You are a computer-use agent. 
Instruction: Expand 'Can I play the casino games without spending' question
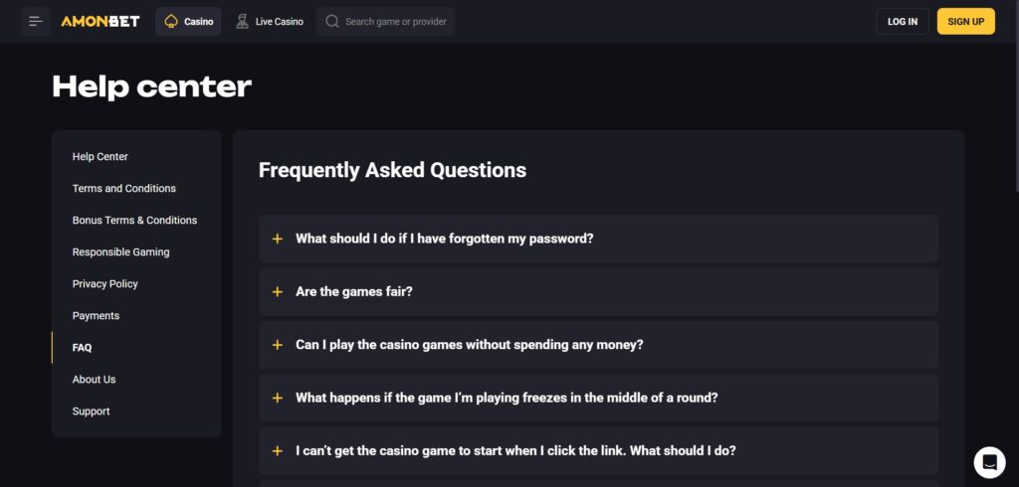pos(469,345)
